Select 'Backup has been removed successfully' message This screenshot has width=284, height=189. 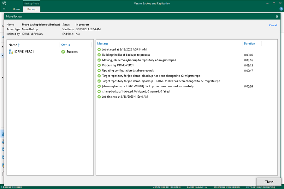click(x=148, y=86)
